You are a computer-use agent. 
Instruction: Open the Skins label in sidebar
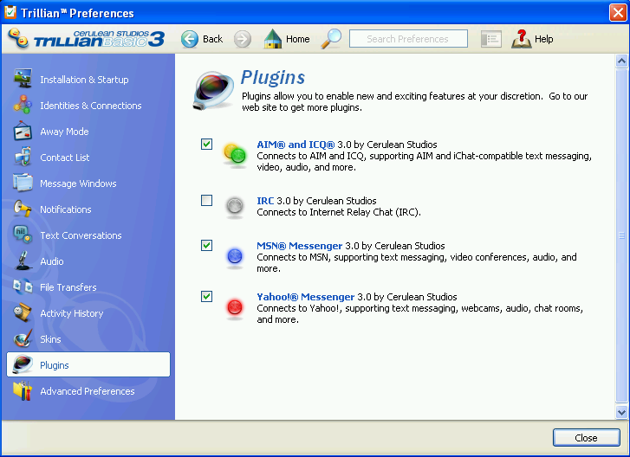pos(50,339)
